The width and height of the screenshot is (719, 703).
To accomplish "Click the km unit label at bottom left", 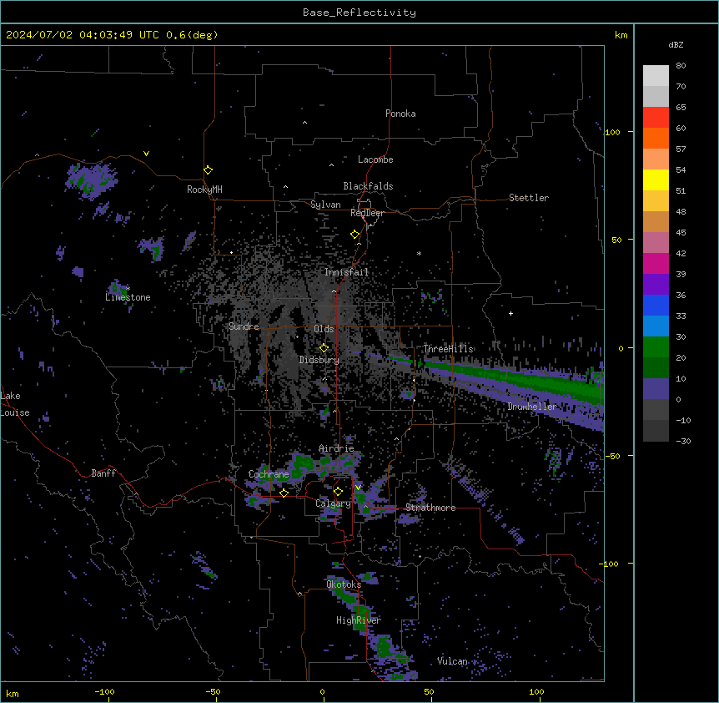I will click(13, 694).
